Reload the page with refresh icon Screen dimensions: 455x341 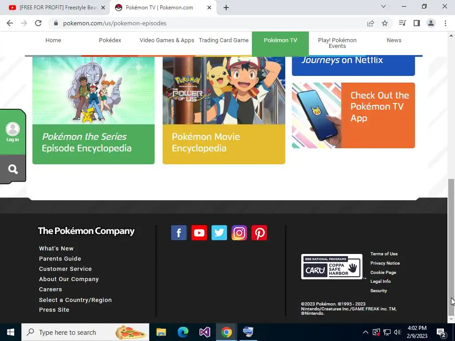tap(38, 23)
